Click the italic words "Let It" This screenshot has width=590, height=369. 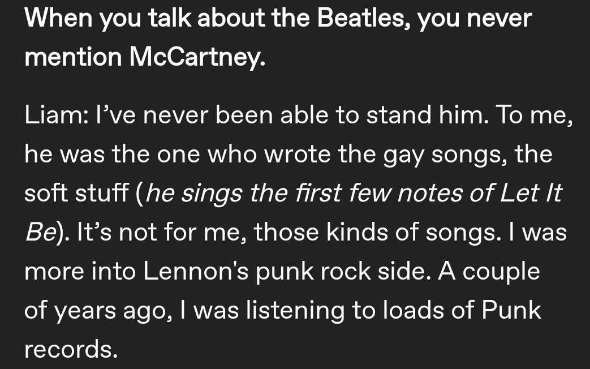[x=531, y=193]
